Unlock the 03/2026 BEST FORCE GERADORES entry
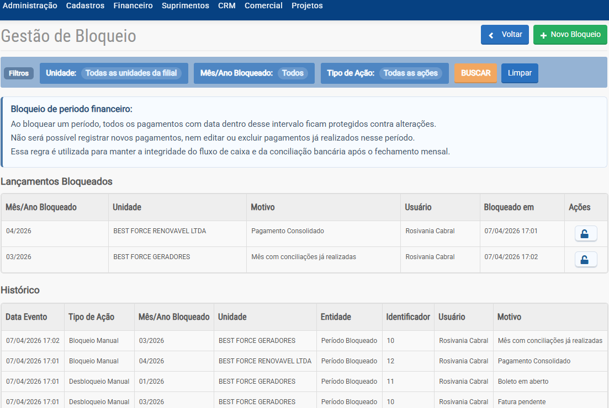This screenshot has height=408, width=609. (585, 259)
